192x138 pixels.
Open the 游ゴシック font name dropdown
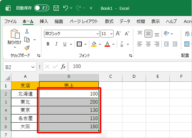(98, 34)
